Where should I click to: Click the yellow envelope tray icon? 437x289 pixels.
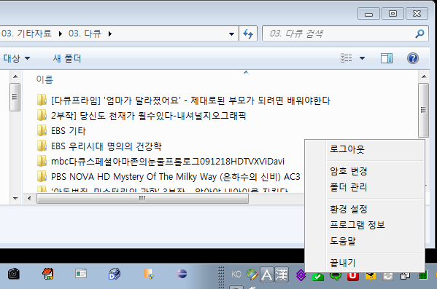click(371, 276)
